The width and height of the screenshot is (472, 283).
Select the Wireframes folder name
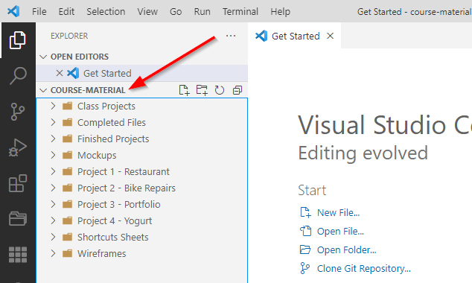point(102,253)
